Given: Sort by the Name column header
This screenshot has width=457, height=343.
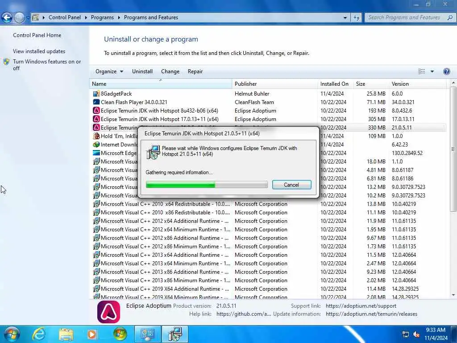Looking at the screenshot, I should tap(161, 84).
